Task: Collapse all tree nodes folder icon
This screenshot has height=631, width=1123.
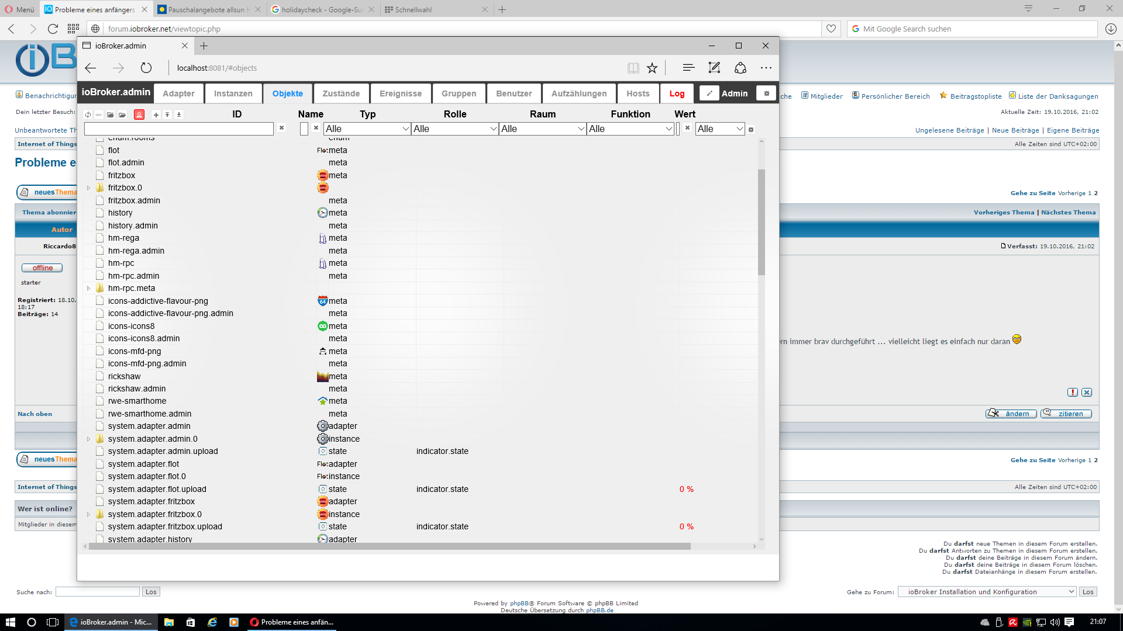Action: (110, 115)
